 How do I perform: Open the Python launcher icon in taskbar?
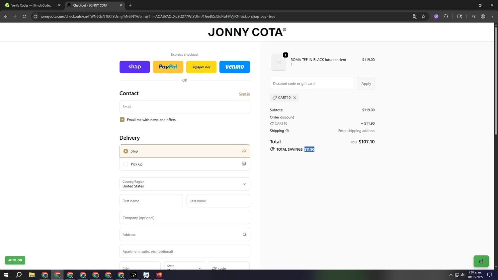click(x=146, y=275)
